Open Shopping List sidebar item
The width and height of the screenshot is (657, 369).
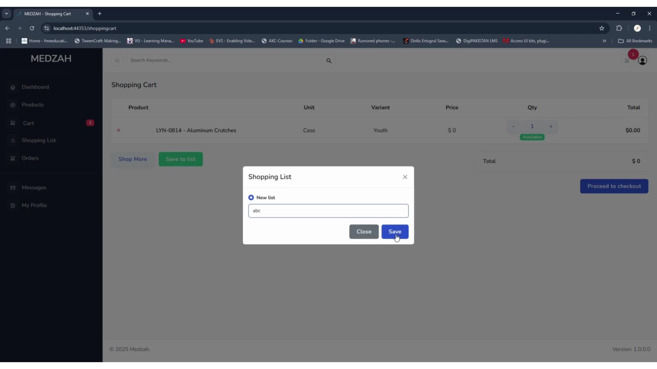point(39,140)
